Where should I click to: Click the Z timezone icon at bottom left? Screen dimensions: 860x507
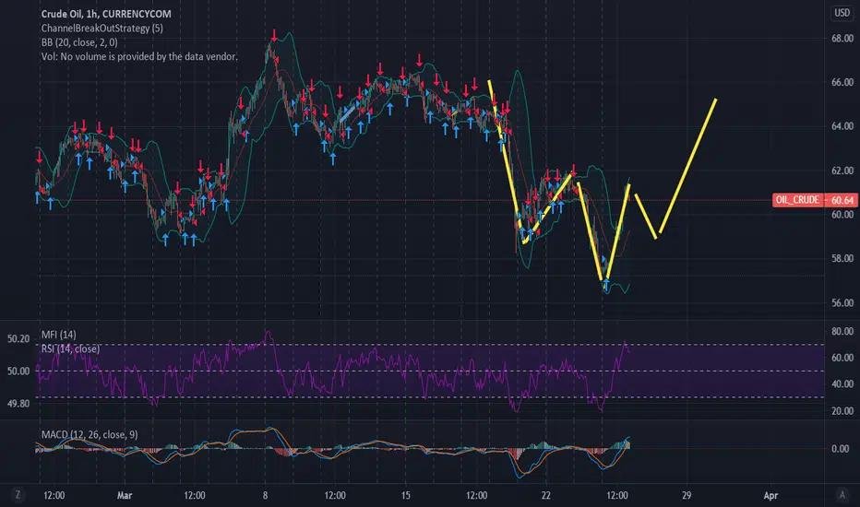click(18, 495)
